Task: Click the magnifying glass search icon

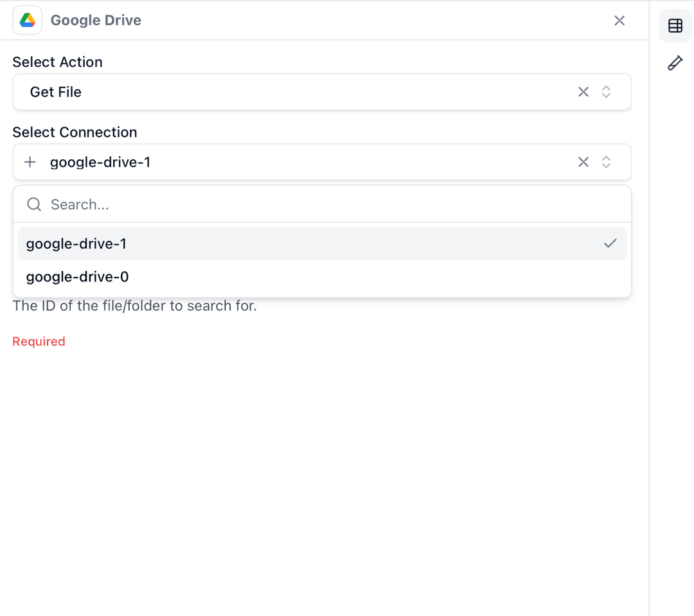Action: pyautogui.click(x=33, y=204)
